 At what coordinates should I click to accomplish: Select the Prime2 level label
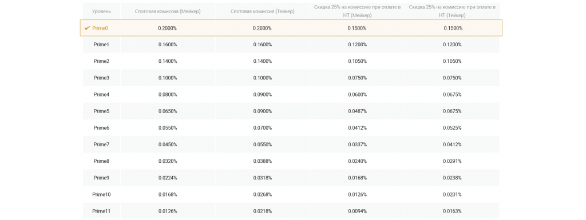[101, 61]
